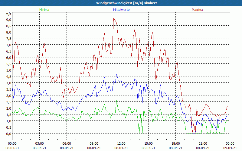
Task: Click the Windgeschwindigkeit chart title bar
Action: (121, 3)
